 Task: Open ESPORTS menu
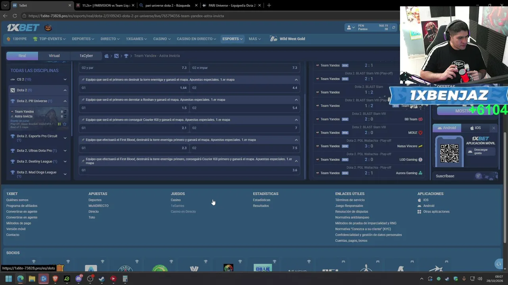click(x=233, y=39)
